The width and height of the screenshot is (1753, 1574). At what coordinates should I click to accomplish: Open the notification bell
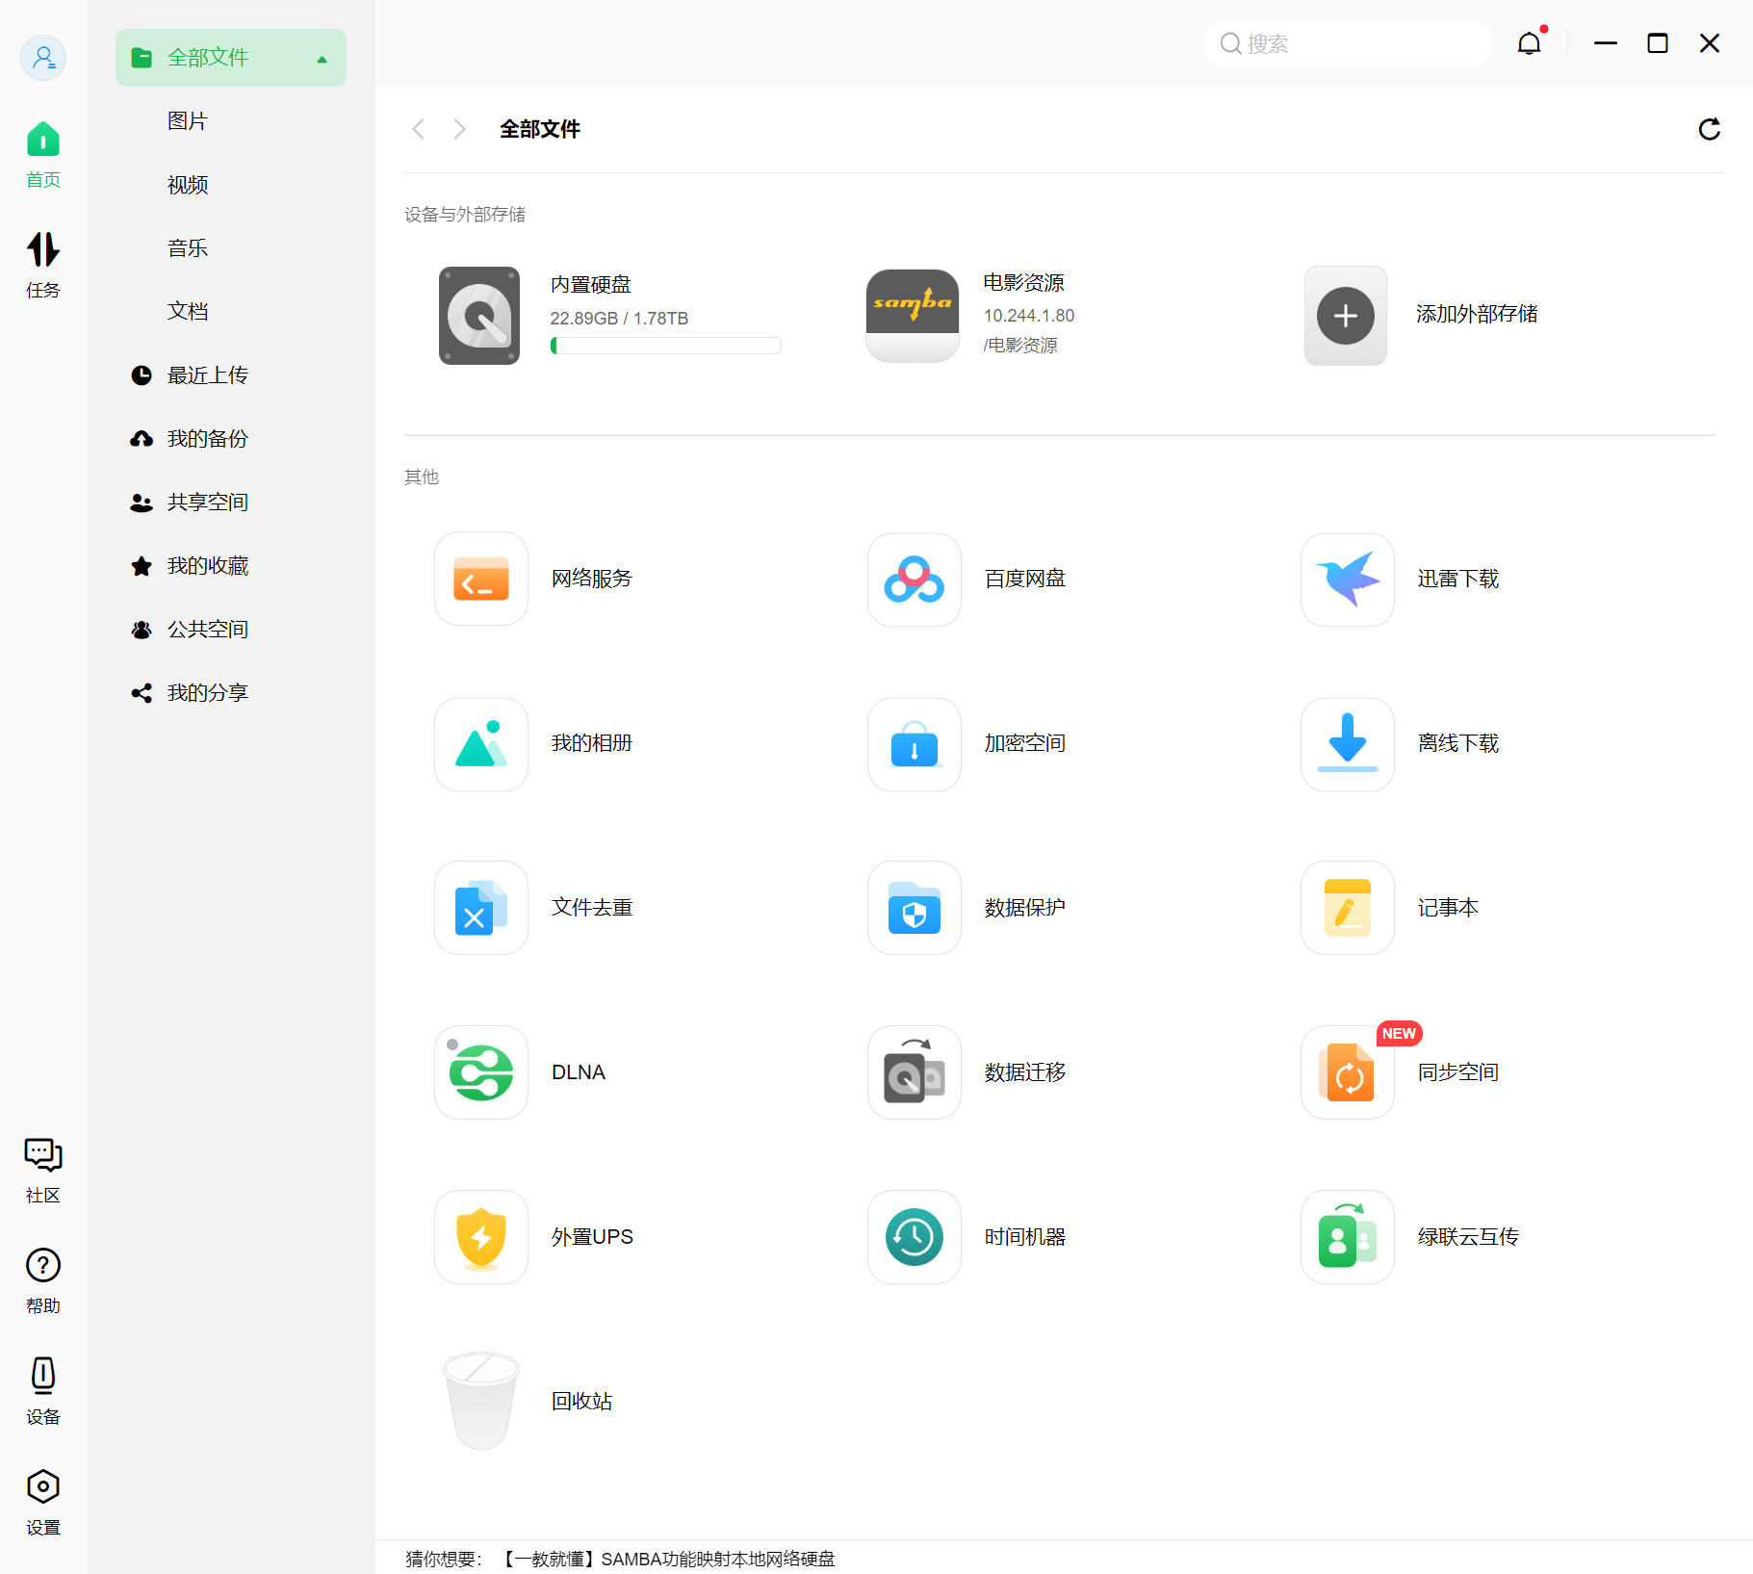(1530, 43)
